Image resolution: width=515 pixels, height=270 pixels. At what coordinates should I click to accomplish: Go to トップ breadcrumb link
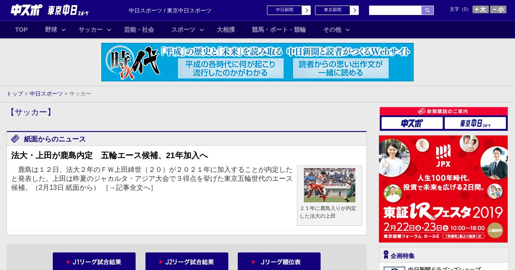point(15,93)
